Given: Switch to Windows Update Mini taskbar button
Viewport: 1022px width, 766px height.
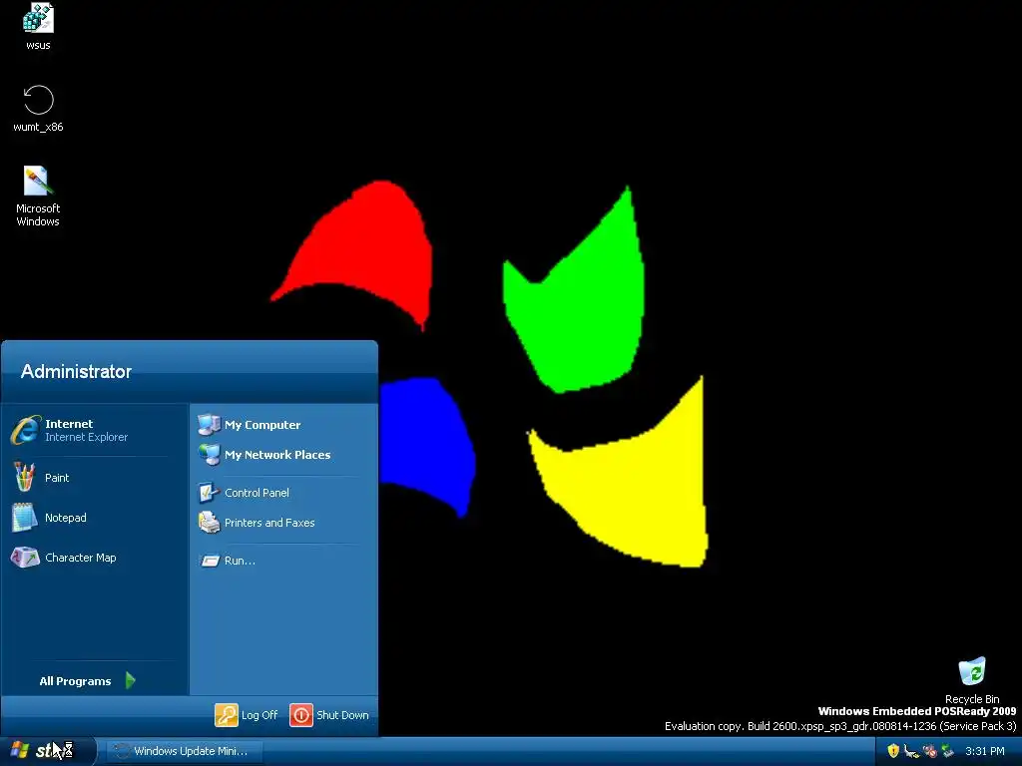Looking at the screenshot, I should [184, 751].
